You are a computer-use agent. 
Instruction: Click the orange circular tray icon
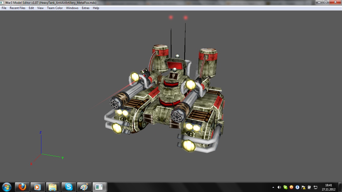tap(291, 187)
